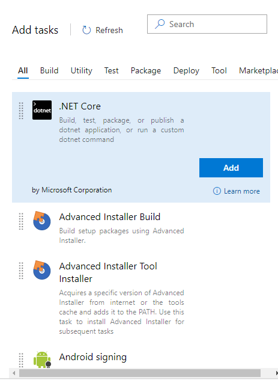Click the scrollbar left arrow
The height and width of the screenshot is (380, 278).
[x=14, y=373]
